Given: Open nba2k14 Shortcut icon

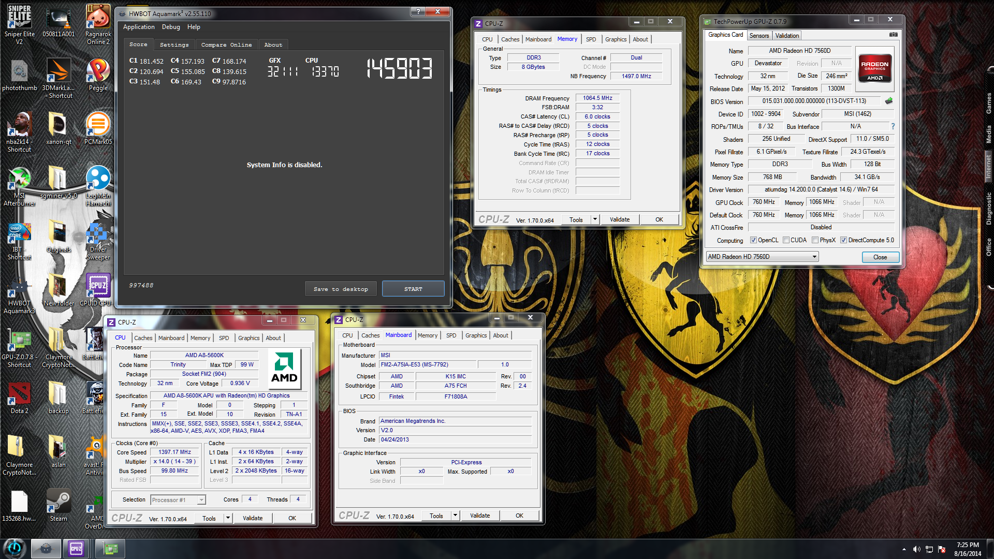Looking at the screenshot, I should (x=19, y=132).
